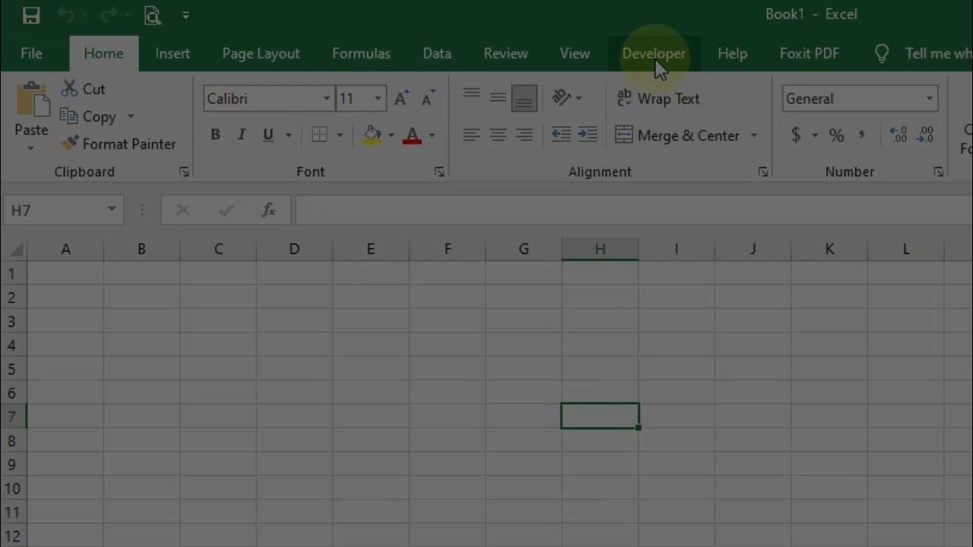Paste clipboard contents with Paste icon

coord(31,99)
